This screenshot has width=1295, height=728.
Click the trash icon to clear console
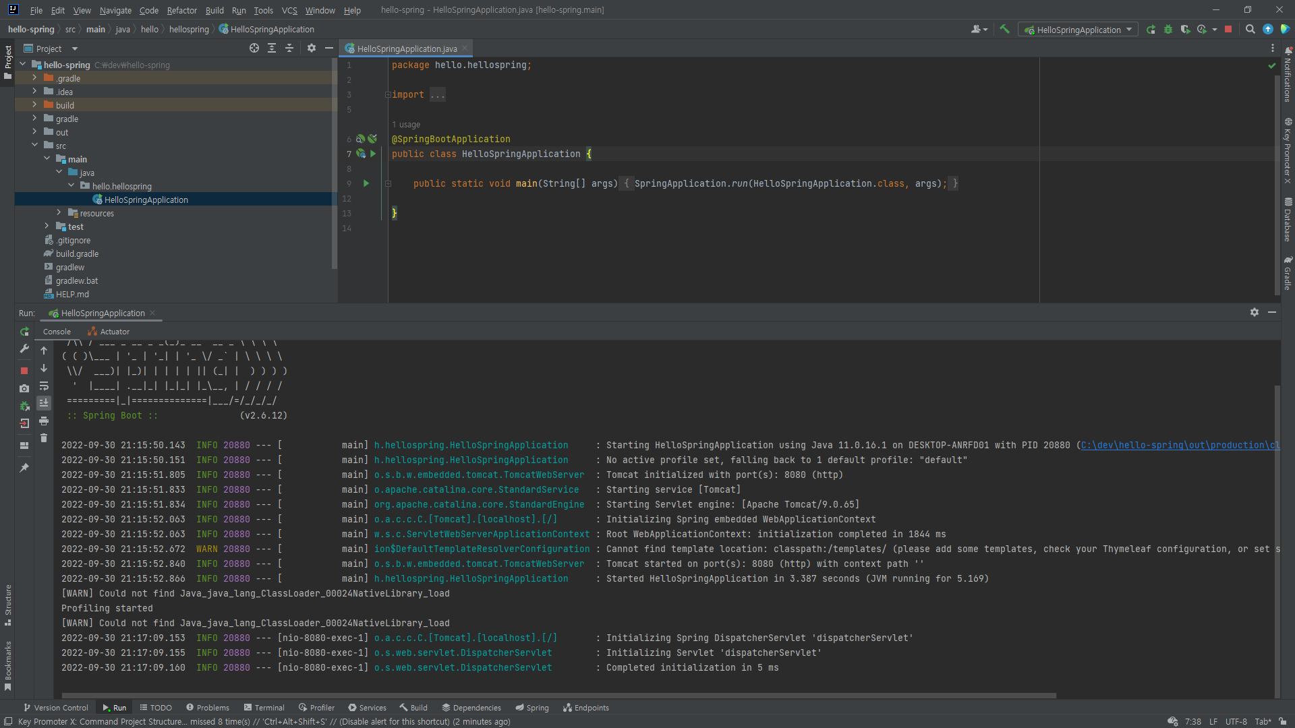44,438
